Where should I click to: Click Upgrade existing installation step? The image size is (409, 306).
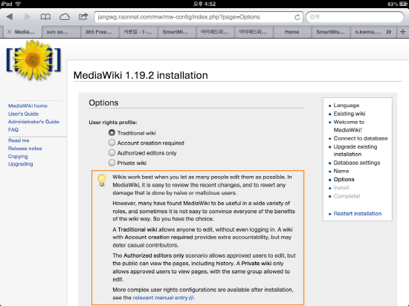(355, 150)
